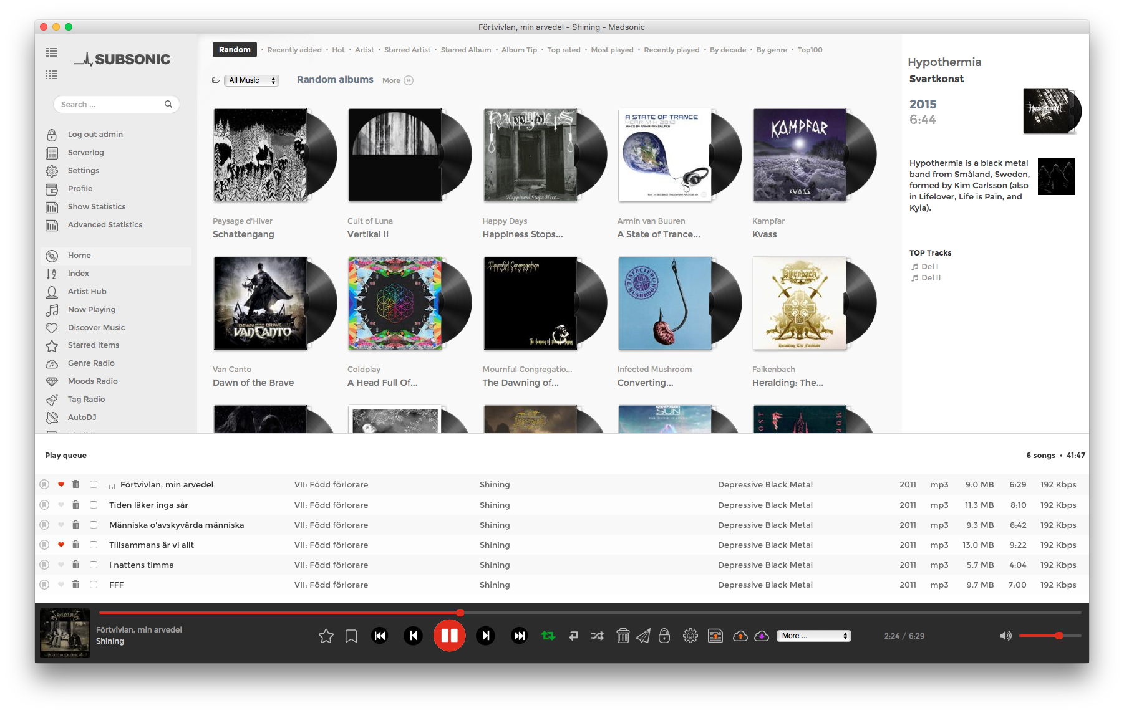Viewport: 1124px width, 713px height.
Task: Click the orange cloud upload icon
Action: coord(740,636)
